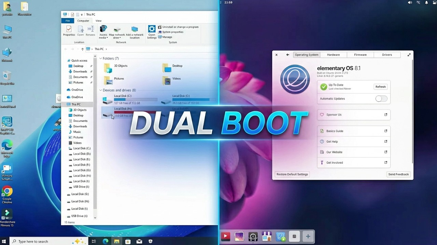Viewport: 437px width, 245px height.
Task: Select Music in the navigation pane
Action: point(75,132)
